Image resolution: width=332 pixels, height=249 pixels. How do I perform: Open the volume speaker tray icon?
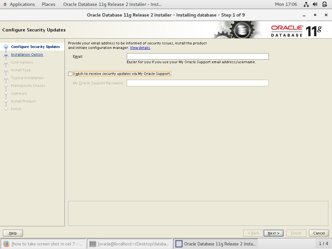(315, 4)
